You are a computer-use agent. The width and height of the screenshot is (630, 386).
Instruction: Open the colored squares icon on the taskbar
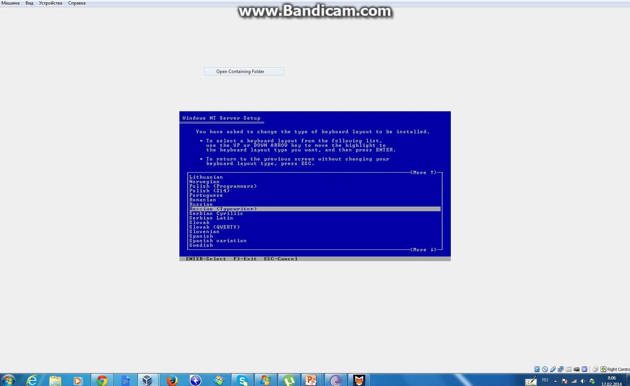(219, 380)
